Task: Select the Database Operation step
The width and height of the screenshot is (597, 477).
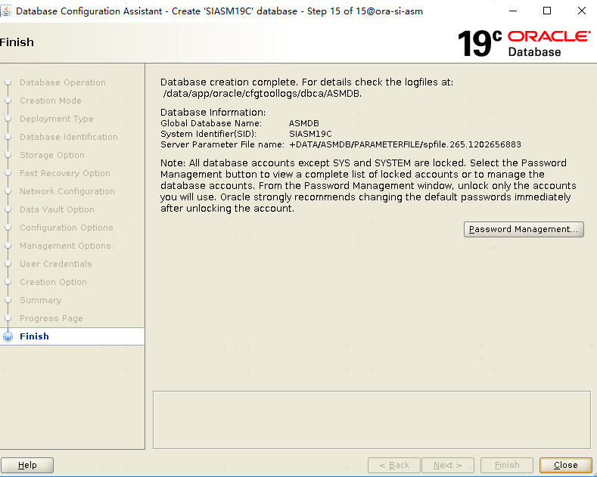Action: (x=63, y=82)
